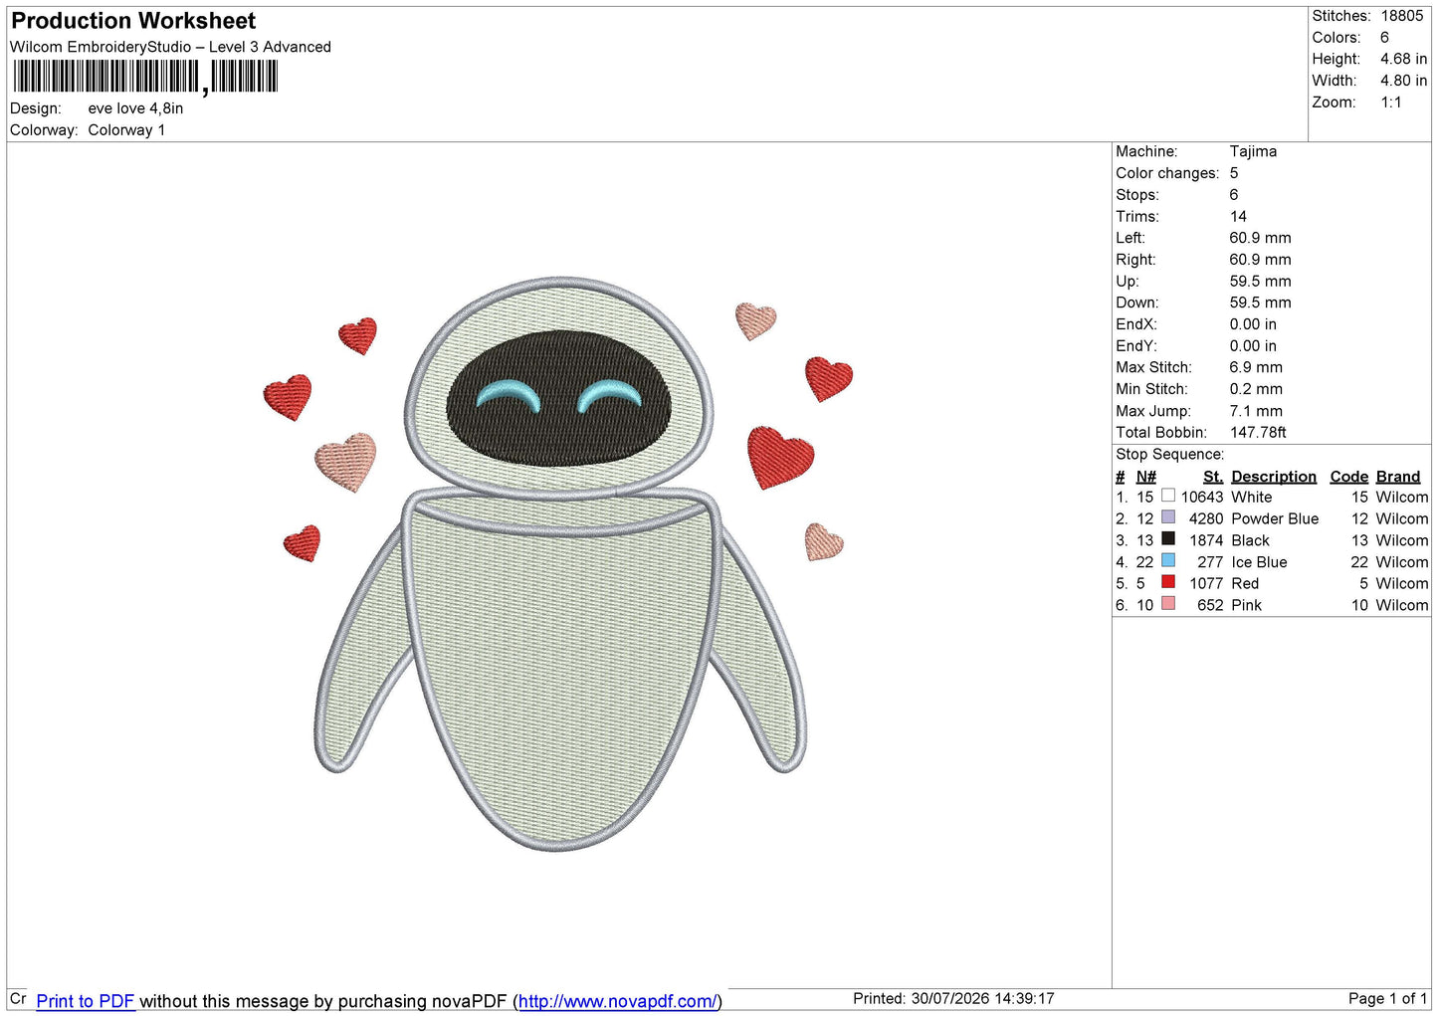Select the design name 'eve love 4,8in'
The height and width of the screenshot is (1016, 1438).
tap(135, 108)
